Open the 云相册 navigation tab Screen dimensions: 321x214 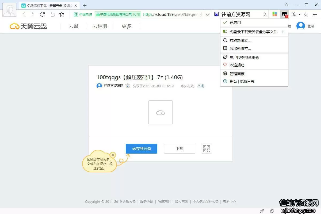click(x=100, y=26)
